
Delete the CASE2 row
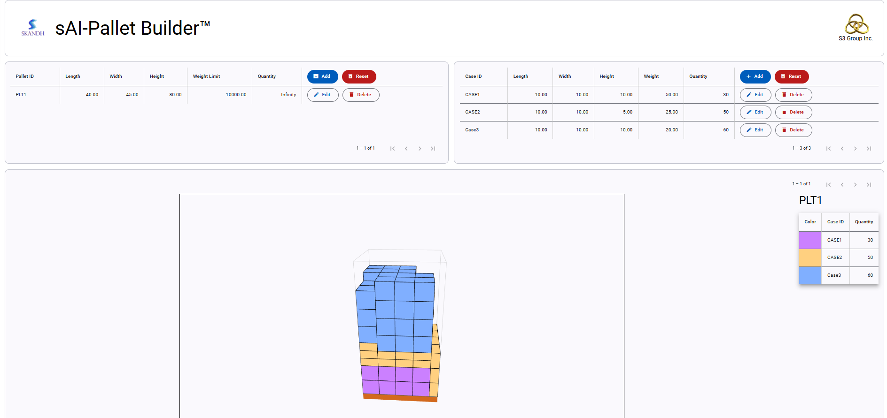click(794, 112)
